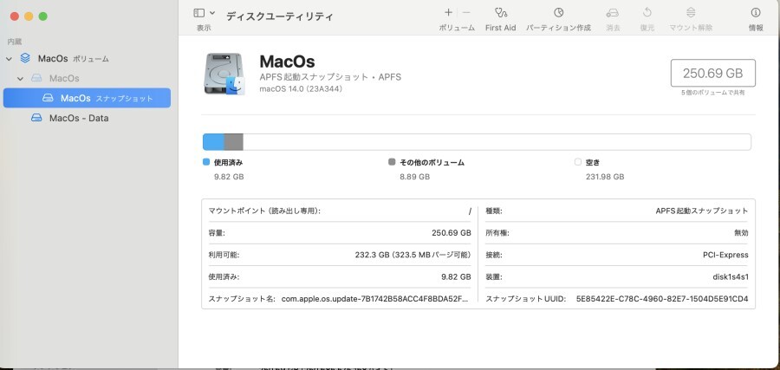Image resolution: width=780 pixels, height=370 pixels.
Task: Click the スナップショットUUID 5E85422E value
Action: [x=662, y=299]
